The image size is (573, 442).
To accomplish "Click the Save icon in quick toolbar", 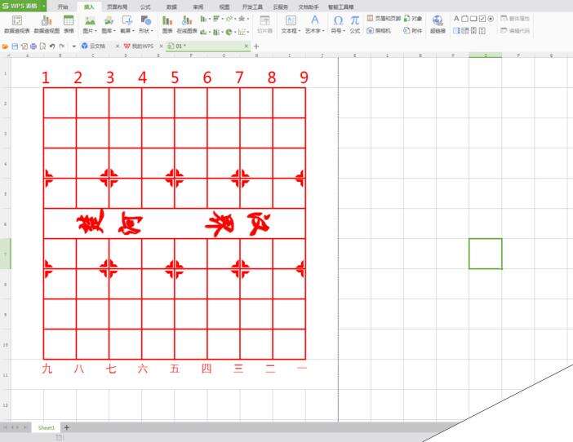I will tap(15, 46).
